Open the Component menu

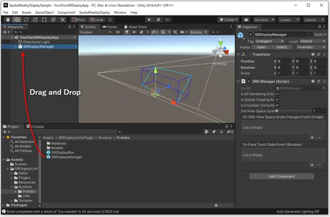point(66,12)
